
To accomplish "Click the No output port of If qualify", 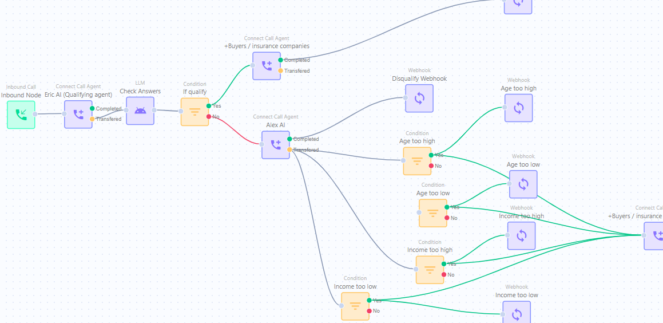I will [209, 116].
